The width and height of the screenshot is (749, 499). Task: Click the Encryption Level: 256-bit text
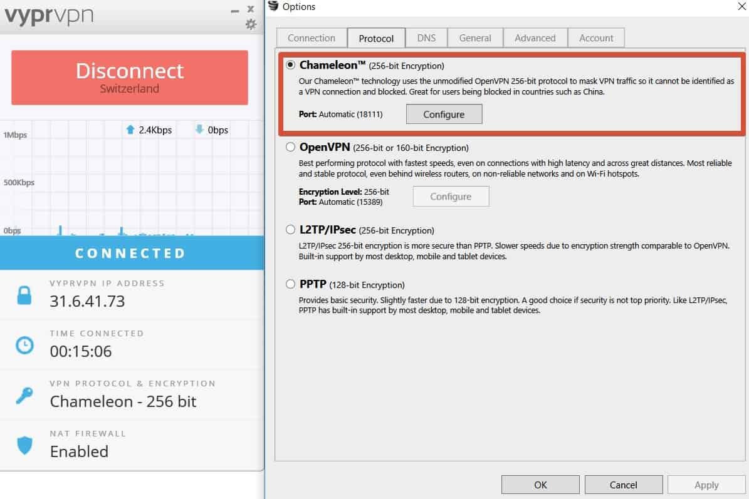point(344,192)
